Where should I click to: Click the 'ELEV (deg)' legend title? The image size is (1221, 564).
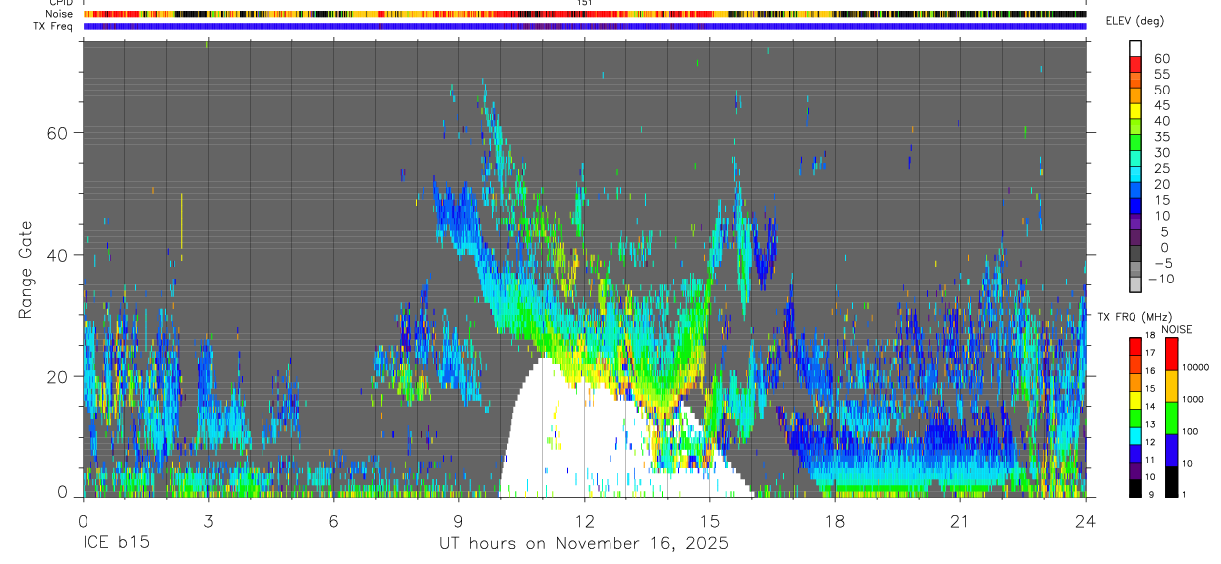[x=1134, y=21]
